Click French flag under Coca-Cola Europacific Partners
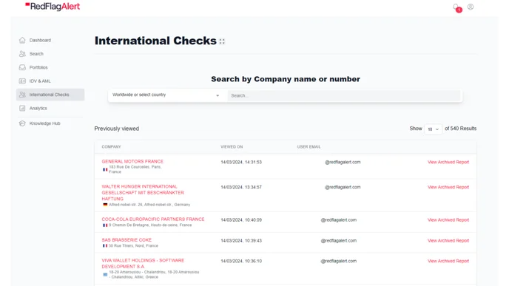 pos(105,225)
